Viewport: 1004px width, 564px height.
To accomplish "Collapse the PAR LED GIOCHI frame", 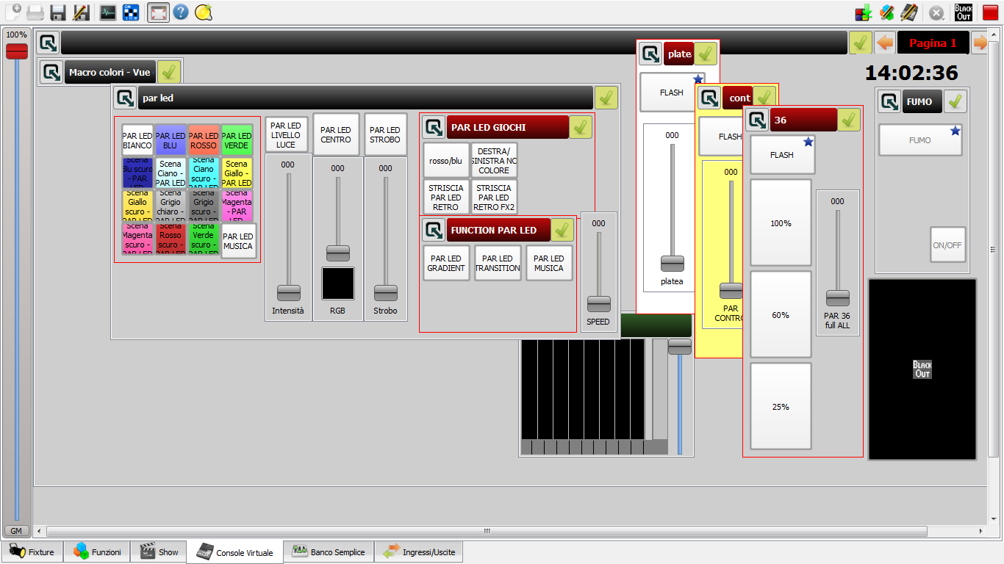I will 434,127.
